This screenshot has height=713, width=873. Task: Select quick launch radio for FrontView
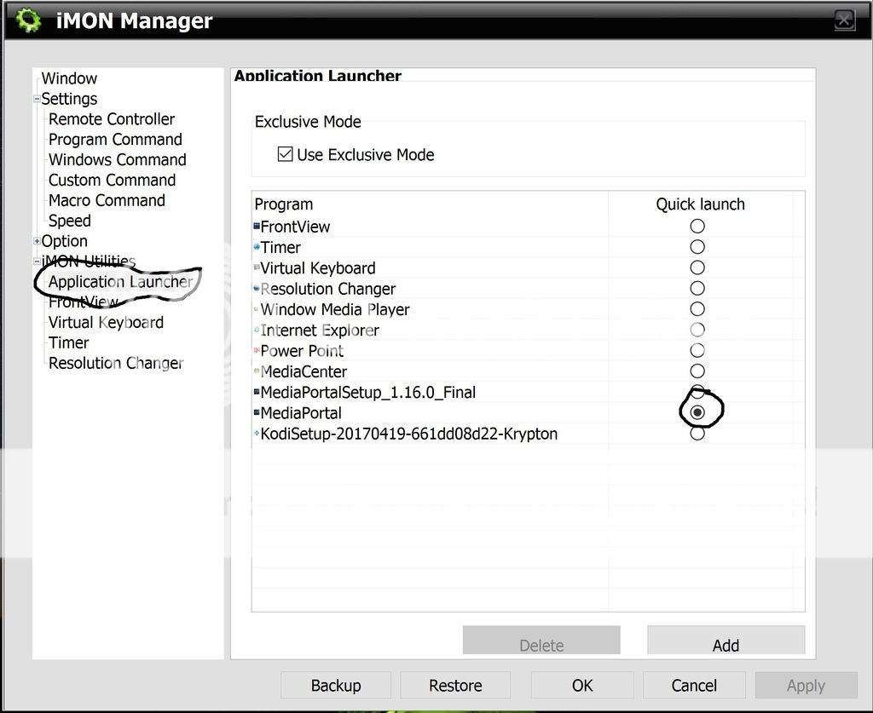[x=697, y=226]
